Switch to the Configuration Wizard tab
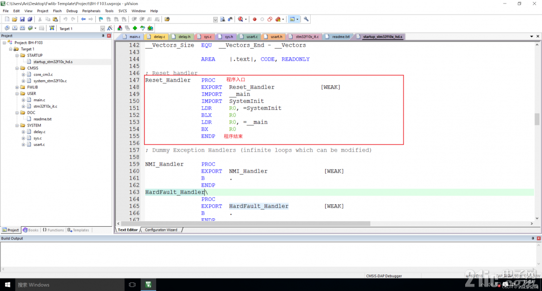Screen dimensions: 542x291 coord(161,230)
